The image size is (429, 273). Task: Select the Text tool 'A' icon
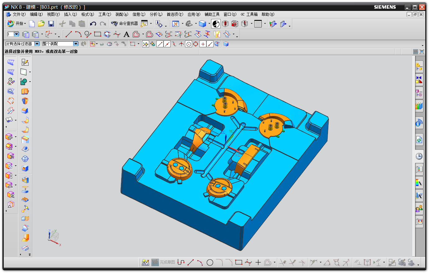[x=126, y=34]
